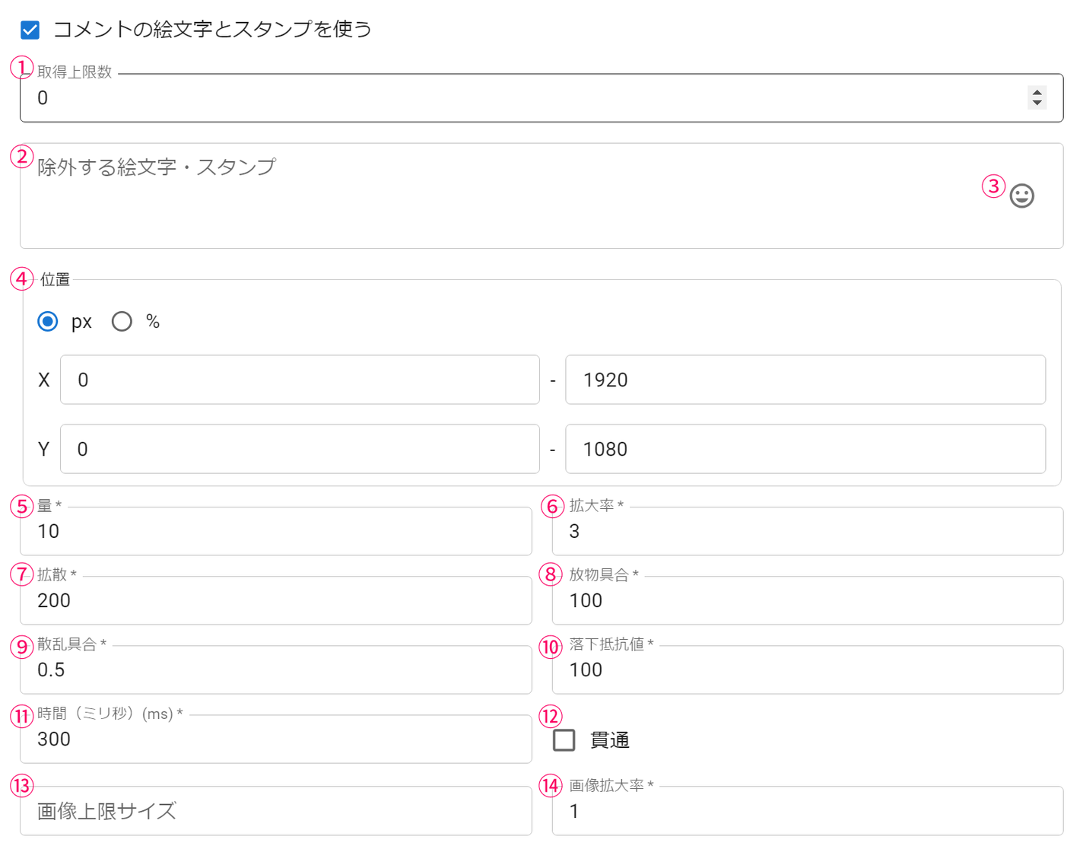
Task: Decrease 取得上限数 with the down arrow
Action: [x=1037, y=103]
